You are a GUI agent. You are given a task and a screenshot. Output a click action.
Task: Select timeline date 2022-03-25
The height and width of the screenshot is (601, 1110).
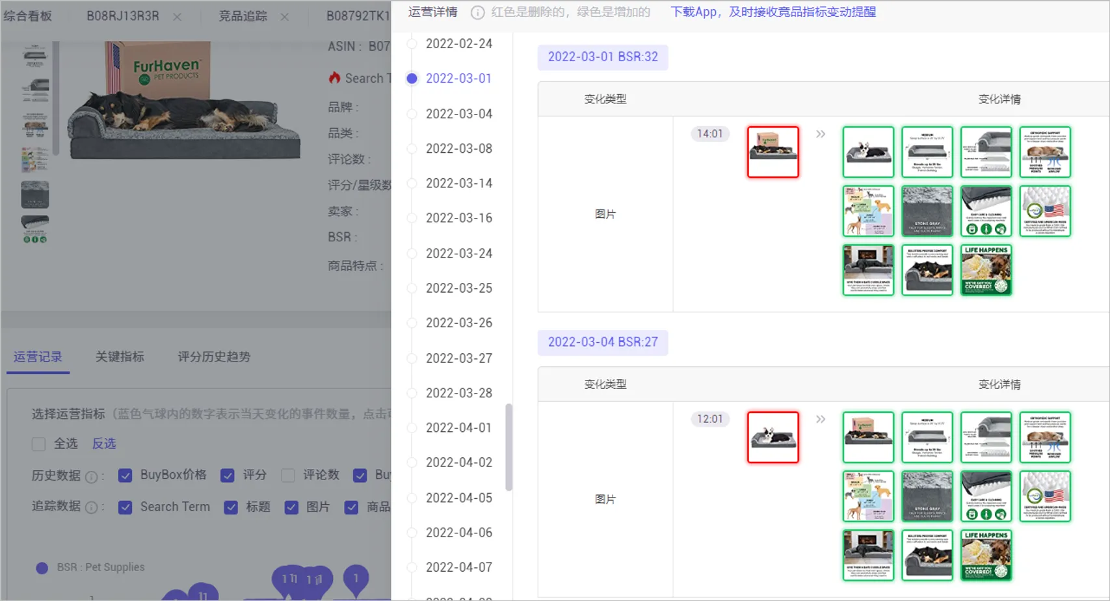[459, 288]
